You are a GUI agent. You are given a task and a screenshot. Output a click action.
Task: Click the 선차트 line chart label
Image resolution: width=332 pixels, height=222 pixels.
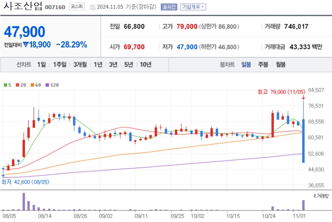pos(24,64)
